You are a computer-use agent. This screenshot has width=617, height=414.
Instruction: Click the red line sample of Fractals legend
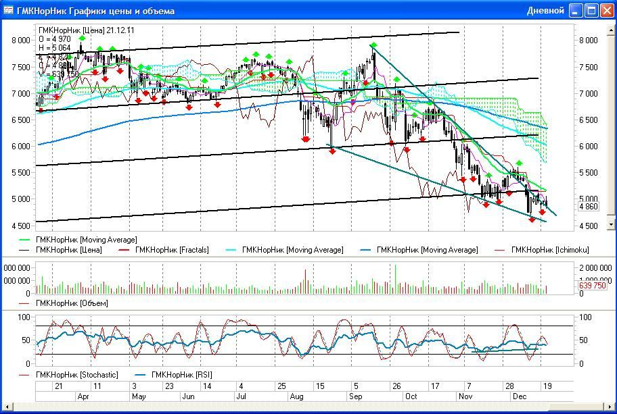124,250
